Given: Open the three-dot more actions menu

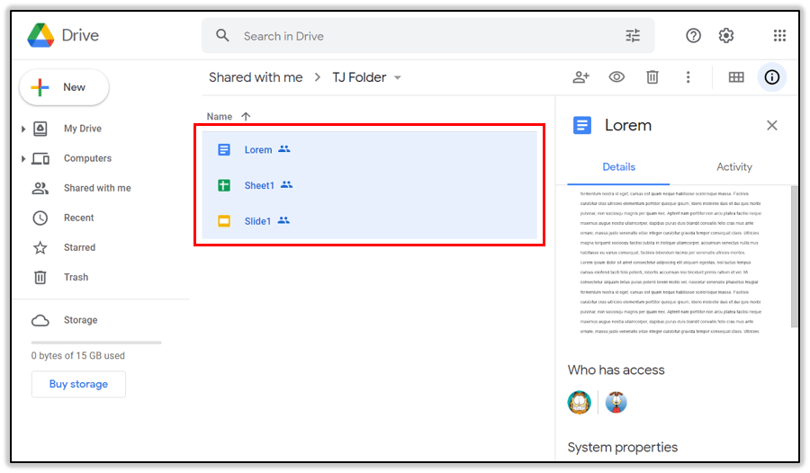Looking at the screenshot, I should (x=688, y=77).
